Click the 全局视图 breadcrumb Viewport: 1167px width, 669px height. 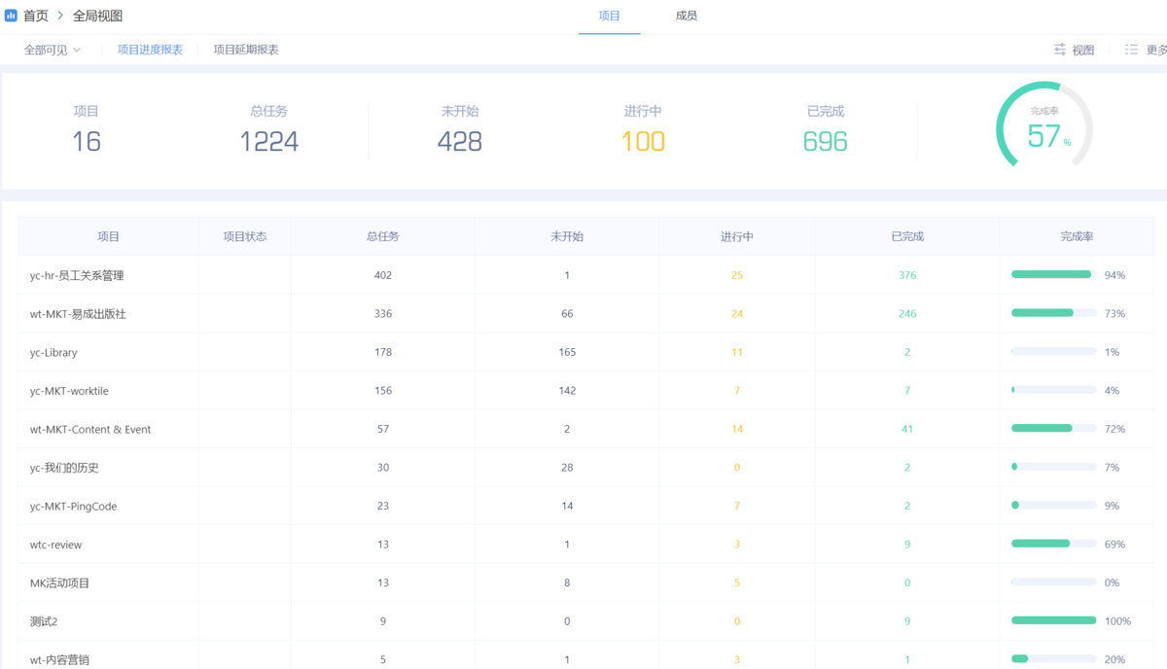tap(97, 16)
